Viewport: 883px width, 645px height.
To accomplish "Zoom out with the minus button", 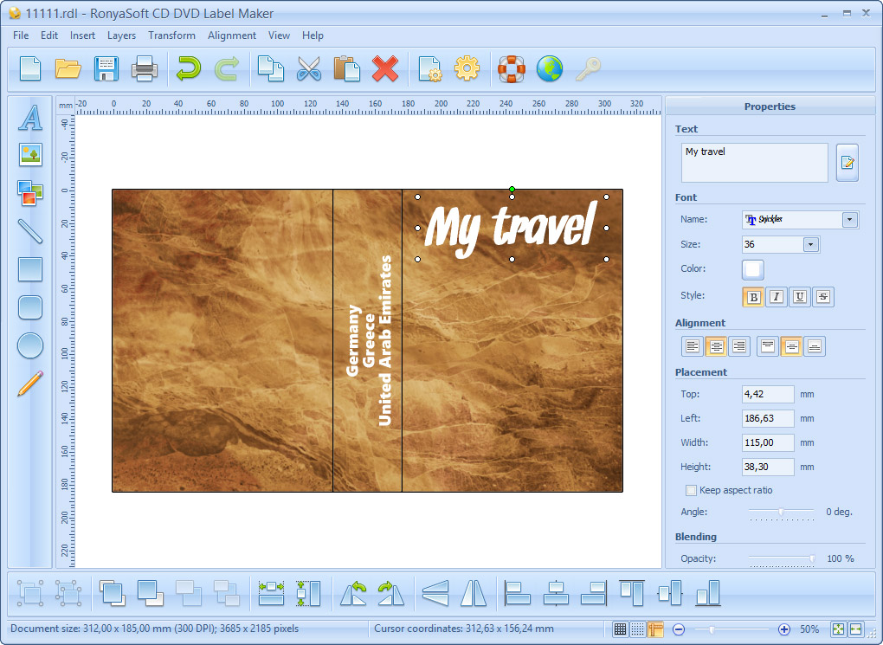I will pos(679,629).
